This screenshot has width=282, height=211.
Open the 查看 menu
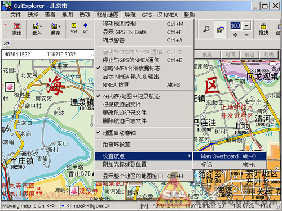coord(50,15)
